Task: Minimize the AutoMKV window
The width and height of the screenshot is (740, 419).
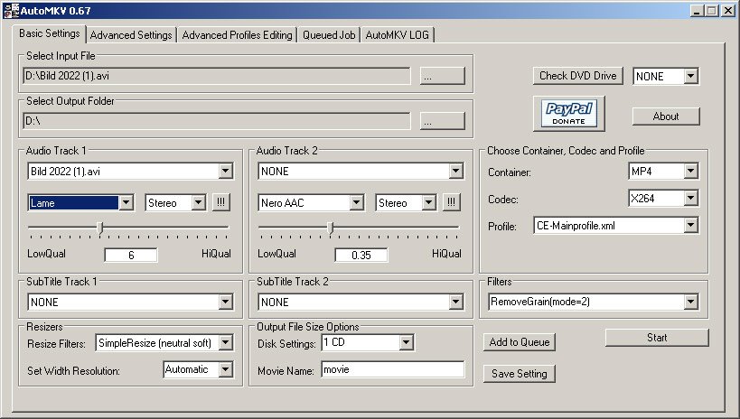Action: [697, 10]
